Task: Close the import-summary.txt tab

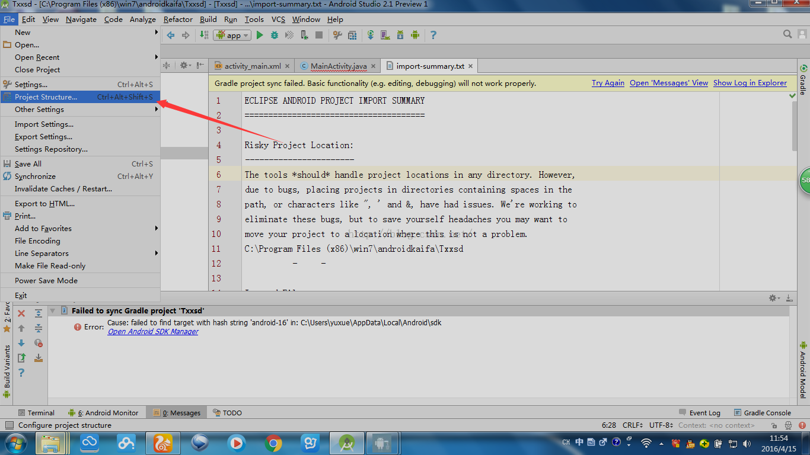Action: point(471,66)
